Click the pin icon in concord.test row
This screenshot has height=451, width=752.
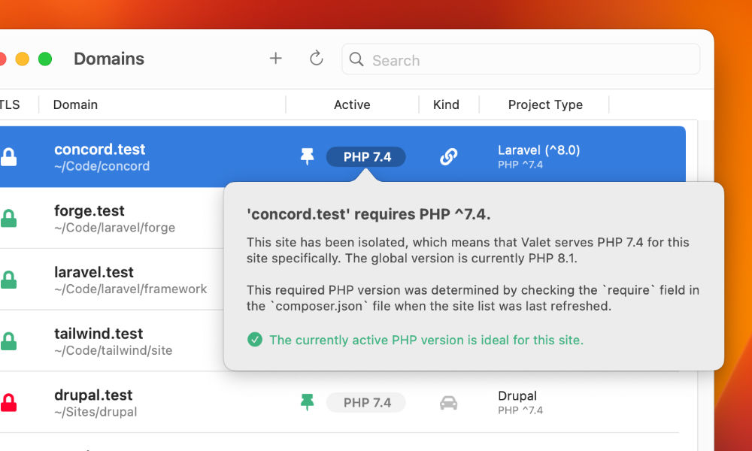tap(307, 157)
